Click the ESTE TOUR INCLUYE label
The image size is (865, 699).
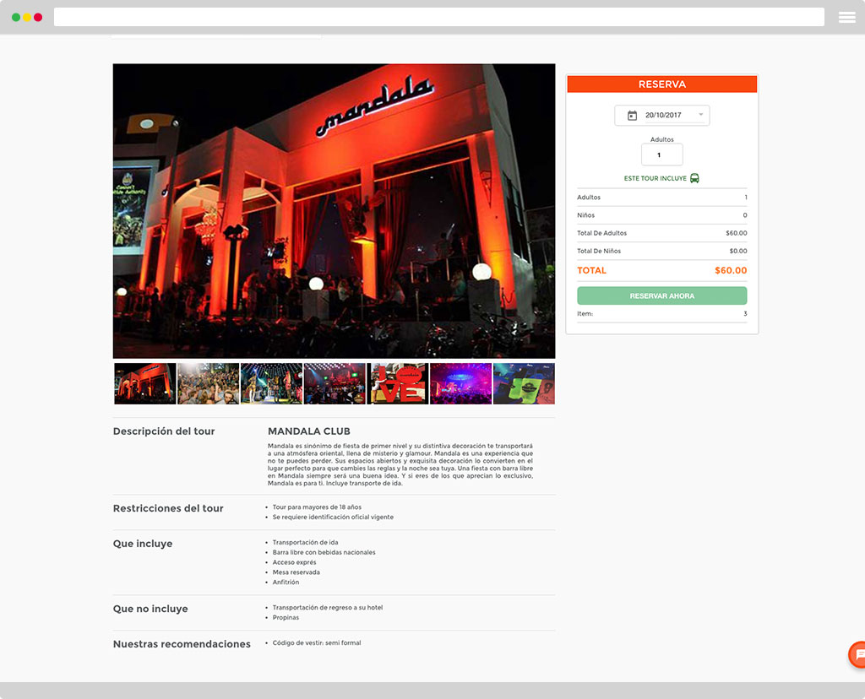pyautogui.click(x=655, y=179)
